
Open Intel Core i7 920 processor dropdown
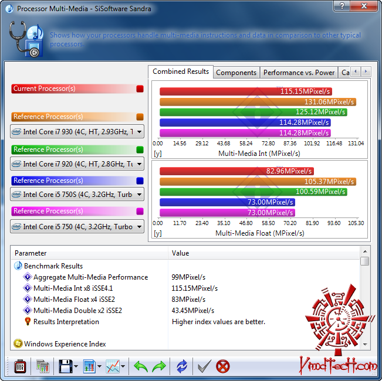77,164
